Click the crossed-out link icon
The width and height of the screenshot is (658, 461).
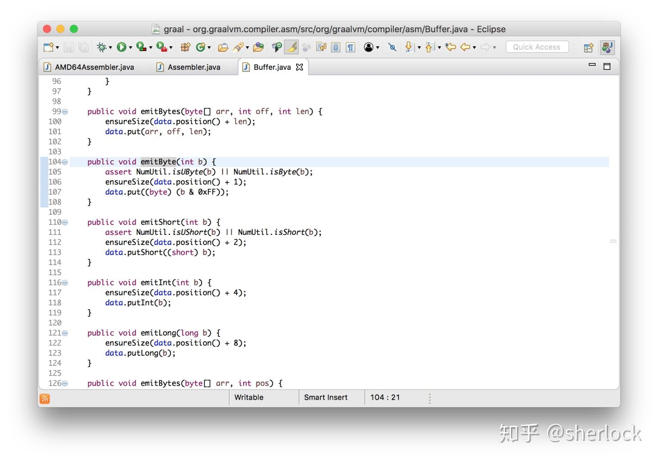pyautogui.click(x=392, y=47)
